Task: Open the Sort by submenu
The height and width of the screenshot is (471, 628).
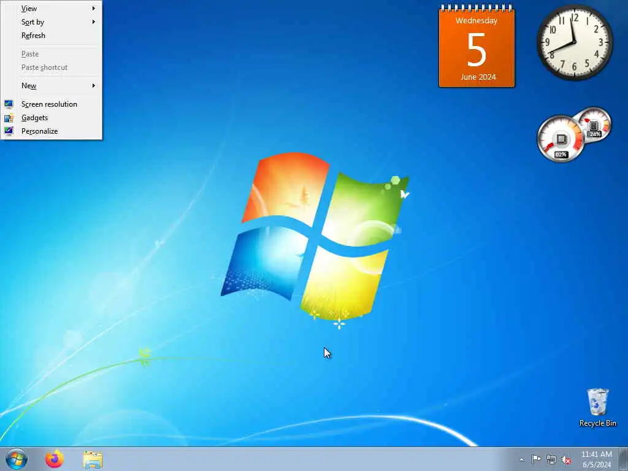Action: pyautogui.click(x=52, y=22)
